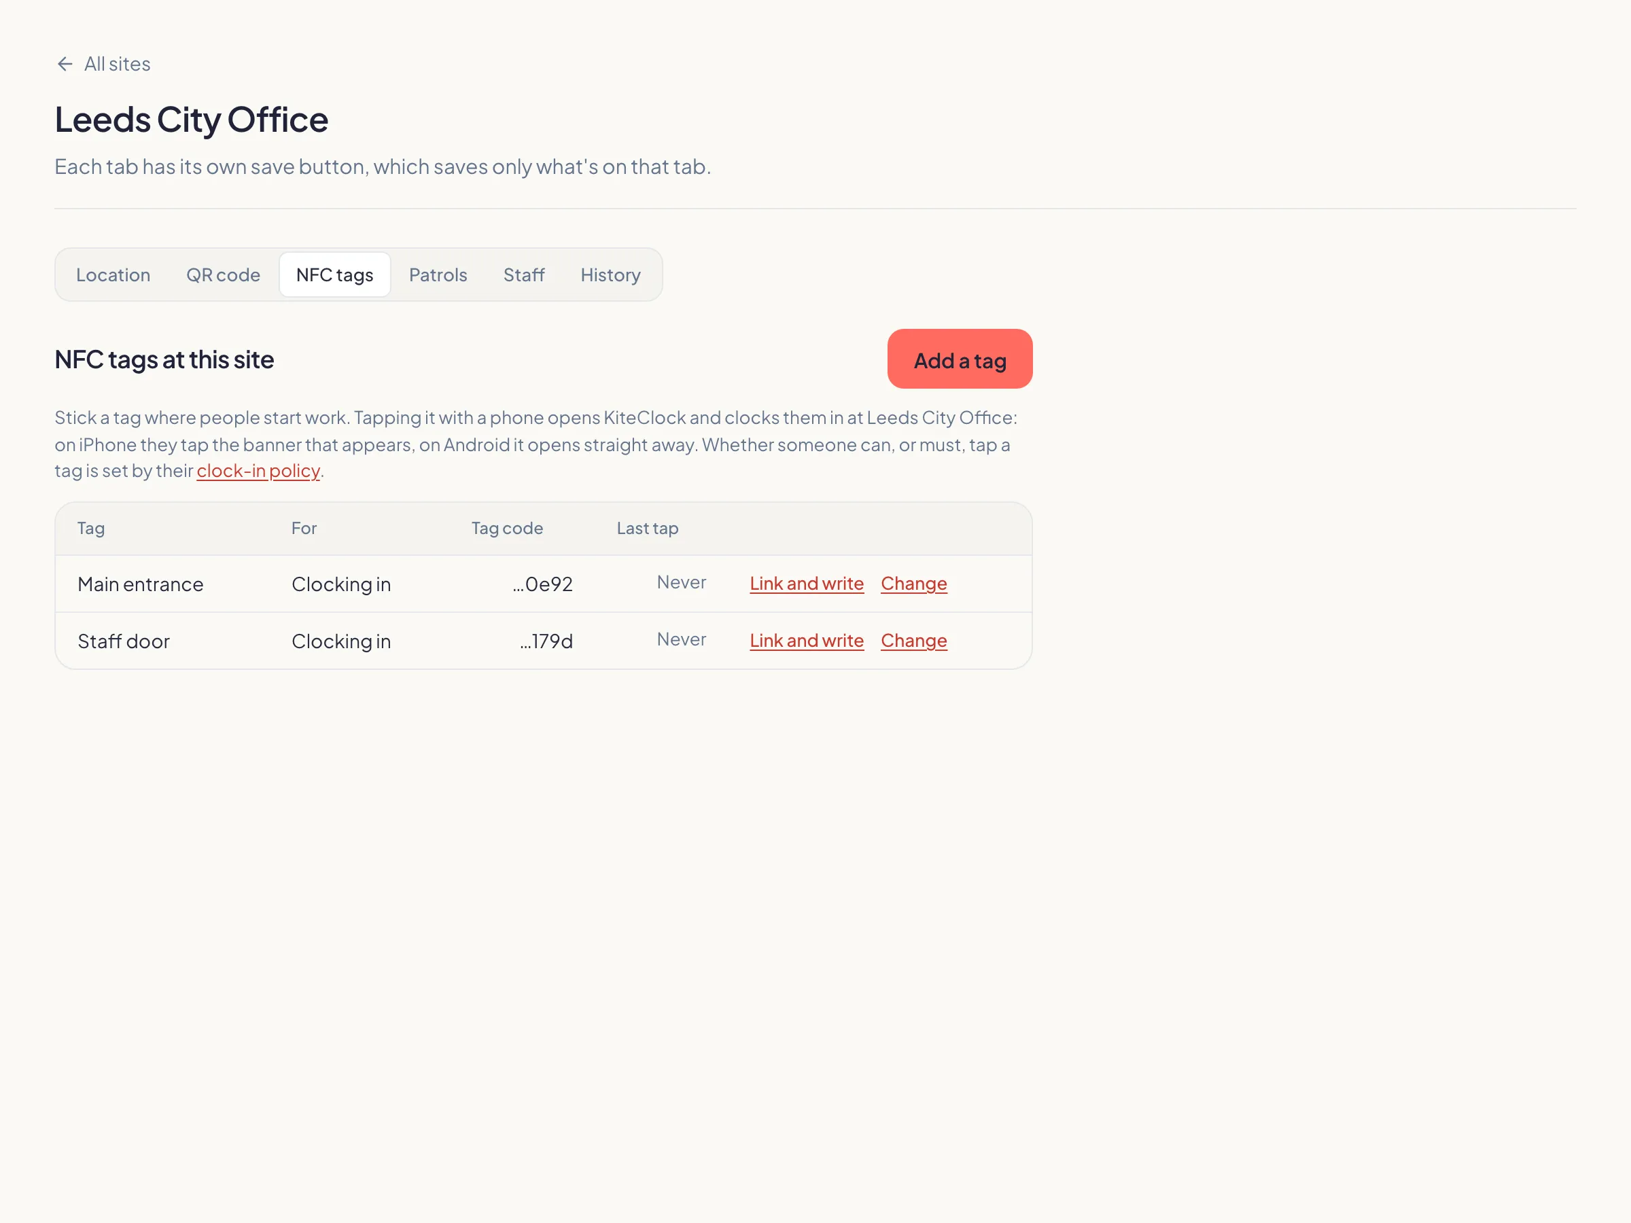This screenshot has height=1223, width=1631.
Task: Click the Add a tag button
Action: point(960,359)
